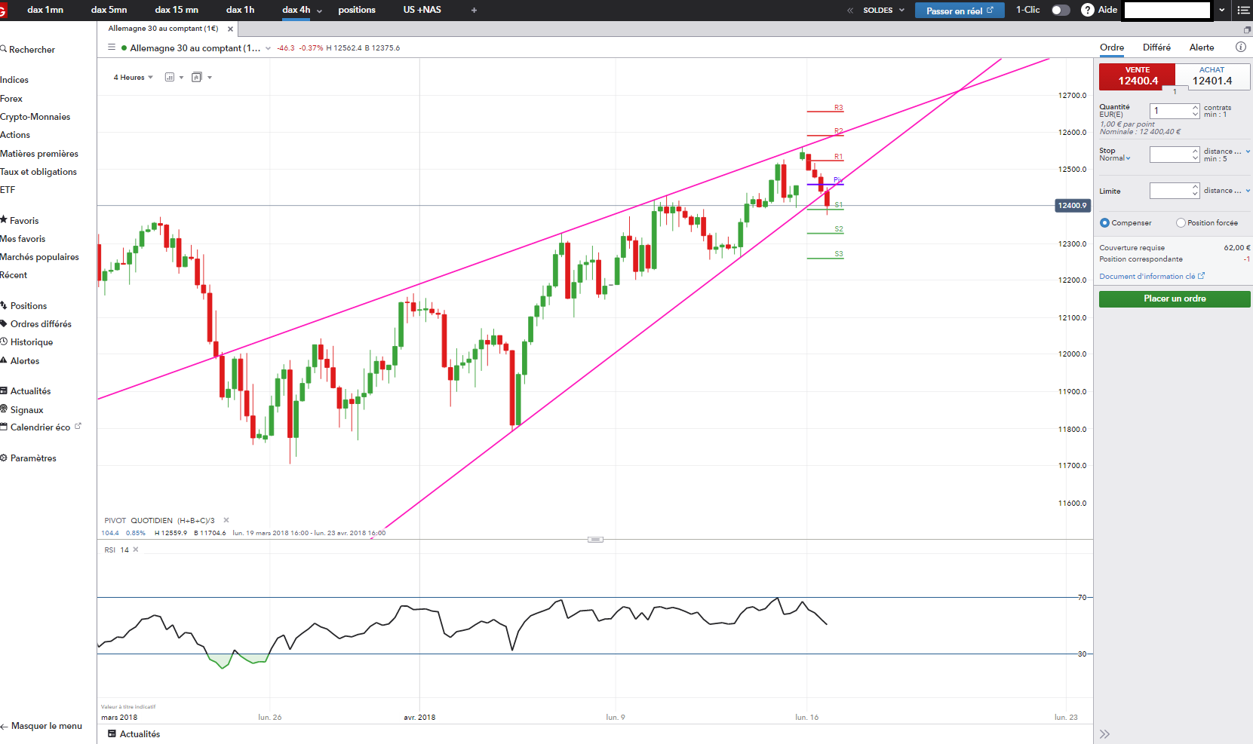This screenshot has width=1253, height=744.
Task: Click the Passer en réel button
Action: [960, 11]
